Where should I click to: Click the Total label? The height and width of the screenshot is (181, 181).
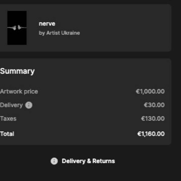[x=7, y=134]
